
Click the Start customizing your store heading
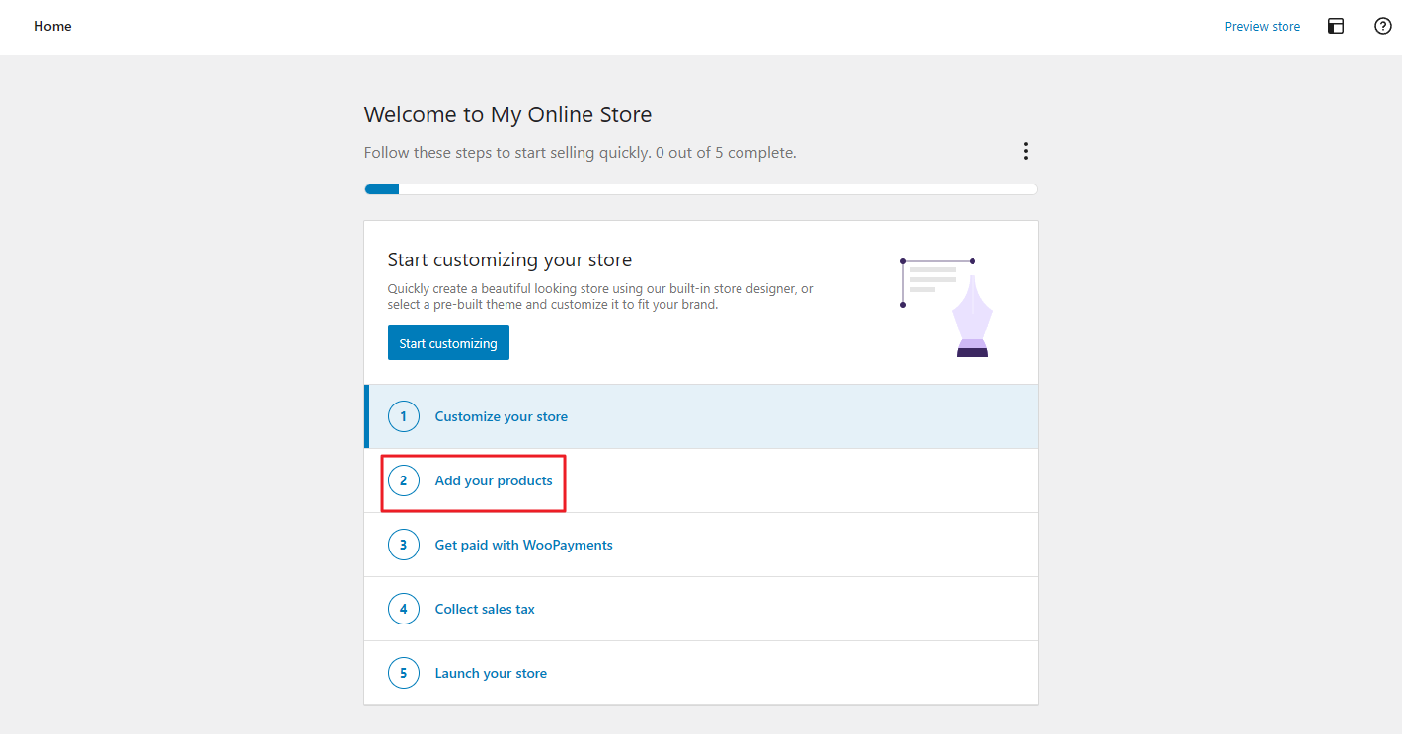(509, 260)
